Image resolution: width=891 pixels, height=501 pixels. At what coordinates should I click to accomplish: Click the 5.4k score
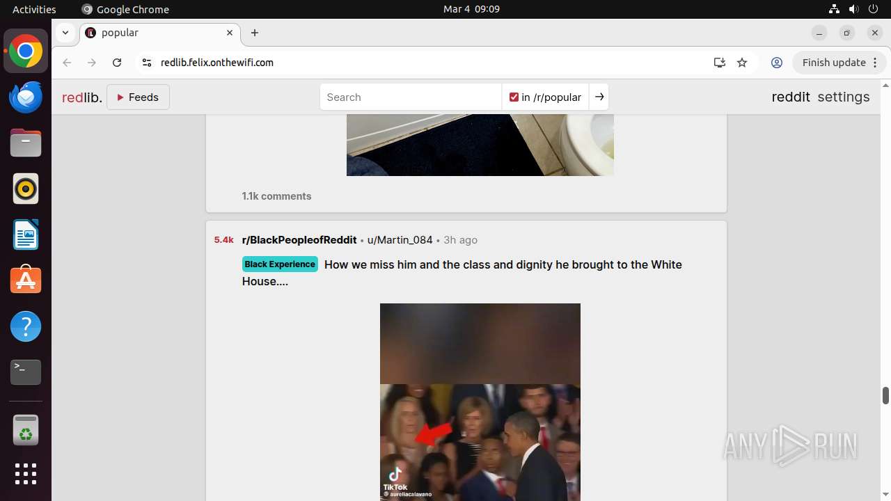(223, 240)
